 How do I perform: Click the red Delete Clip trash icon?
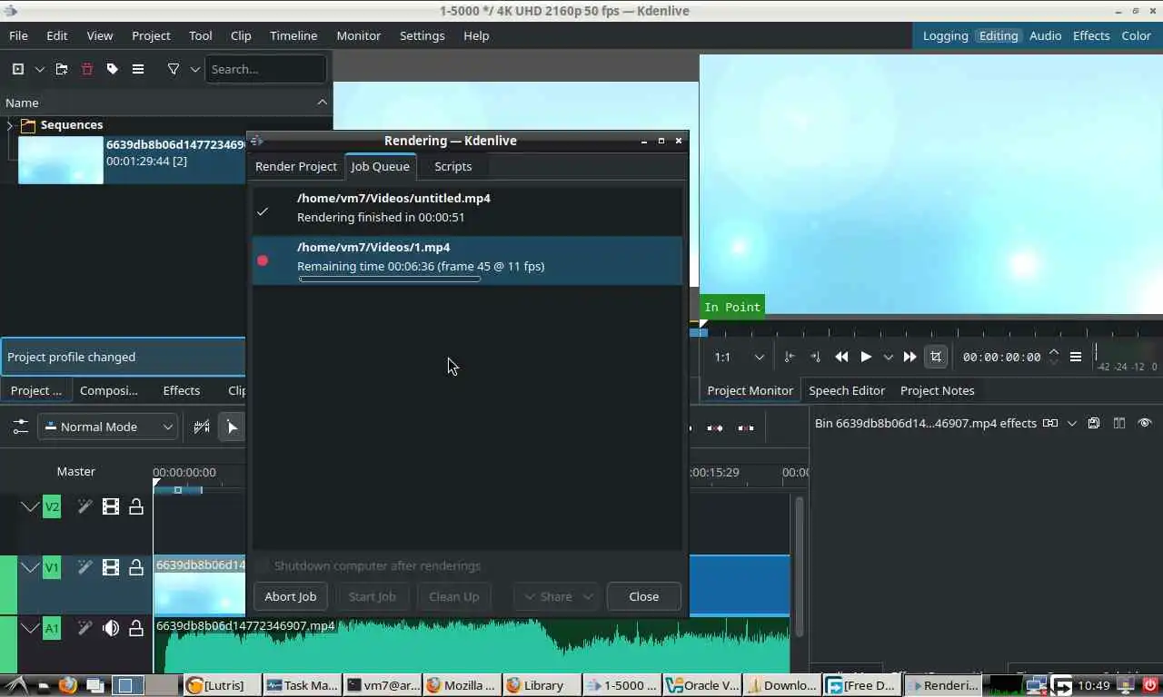point(87,69)
